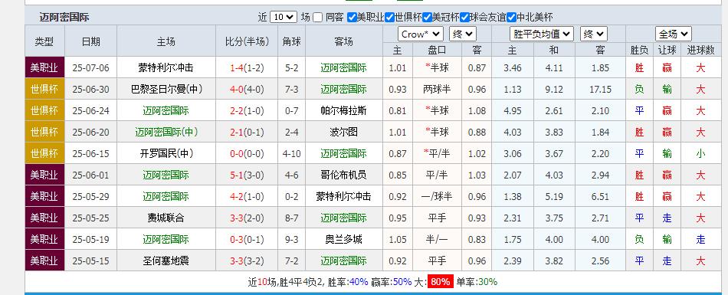Click the 世俱杯 tag on 25-06-30 row
The height and width of the screenshot is (295, 728).
44,89
